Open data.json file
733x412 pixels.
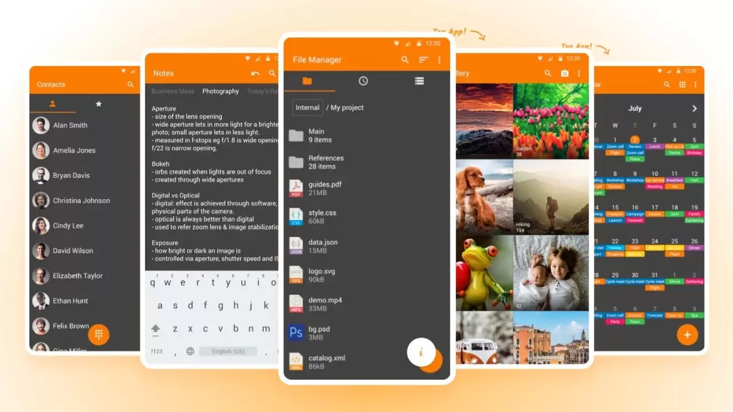(366, 246)
